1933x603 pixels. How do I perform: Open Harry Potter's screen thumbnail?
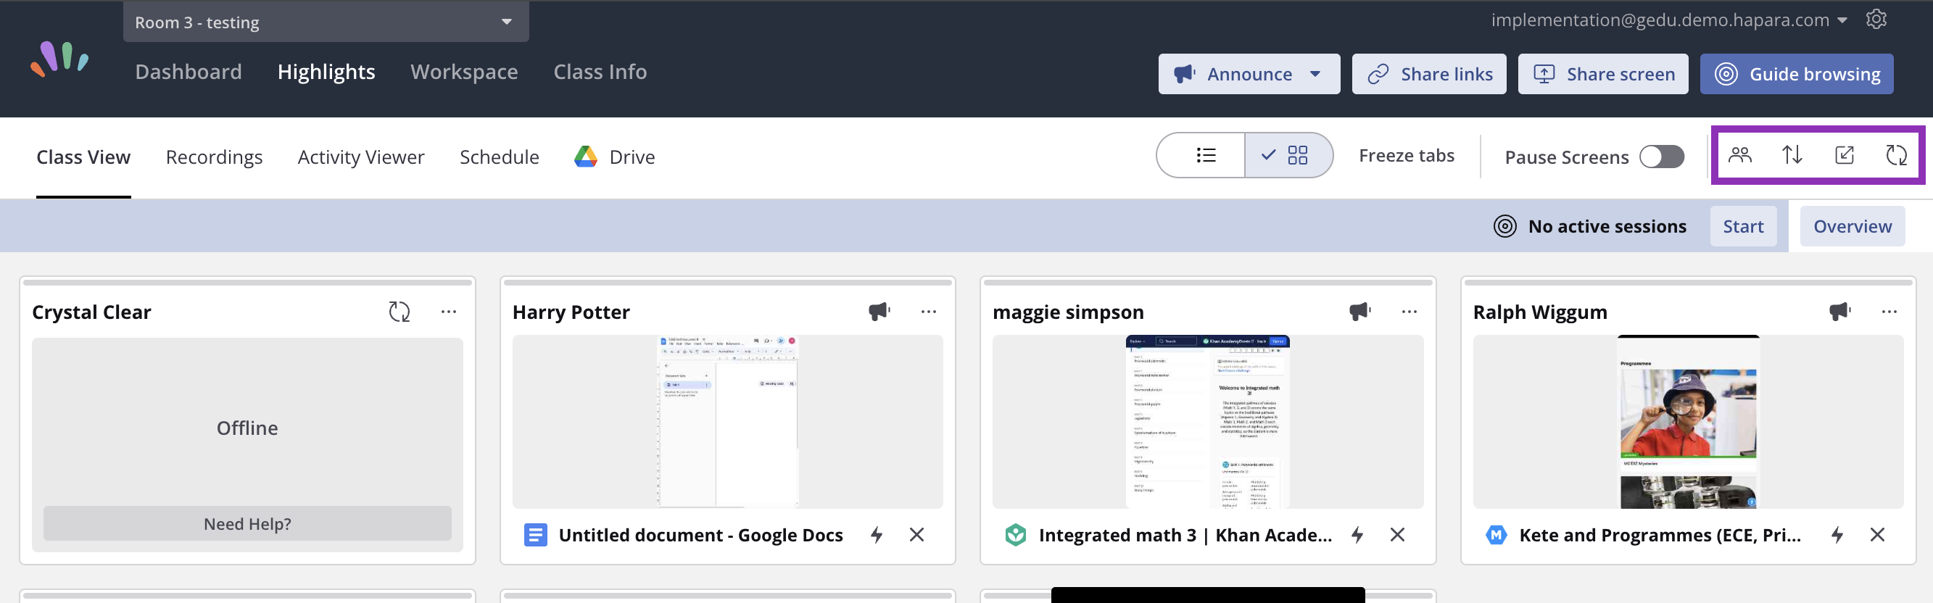coord(727,422)
